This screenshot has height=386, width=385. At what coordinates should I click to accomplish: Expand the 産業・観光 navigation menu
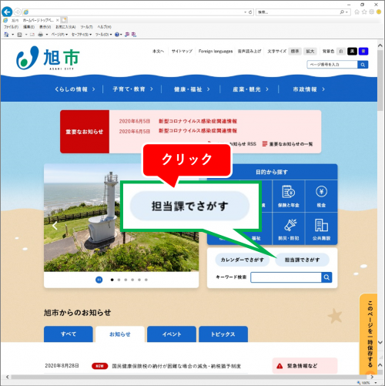(x=250, y=89)
